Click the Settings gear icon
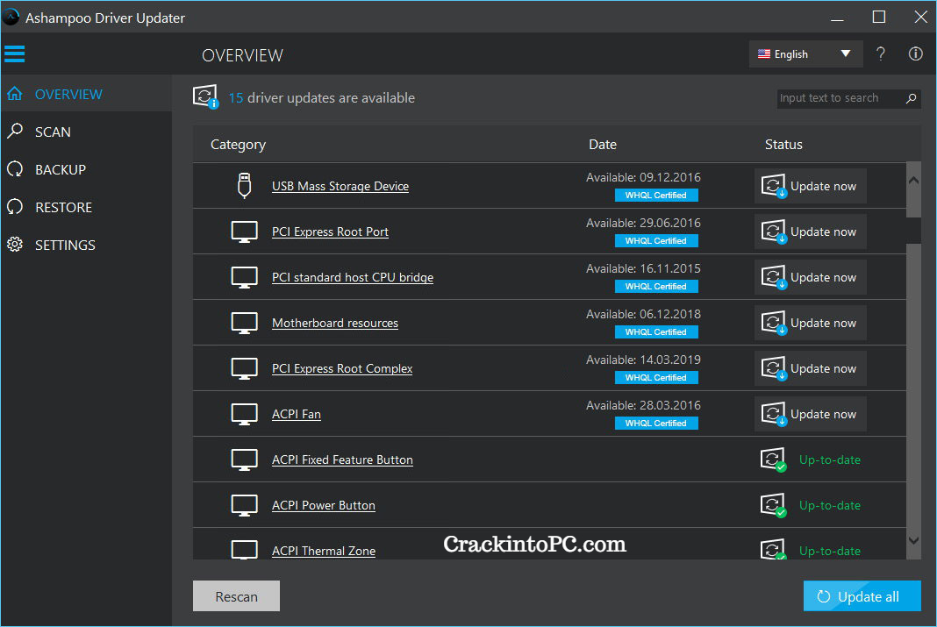Viewport: 937px width, 627px height. tap(15, 245)
